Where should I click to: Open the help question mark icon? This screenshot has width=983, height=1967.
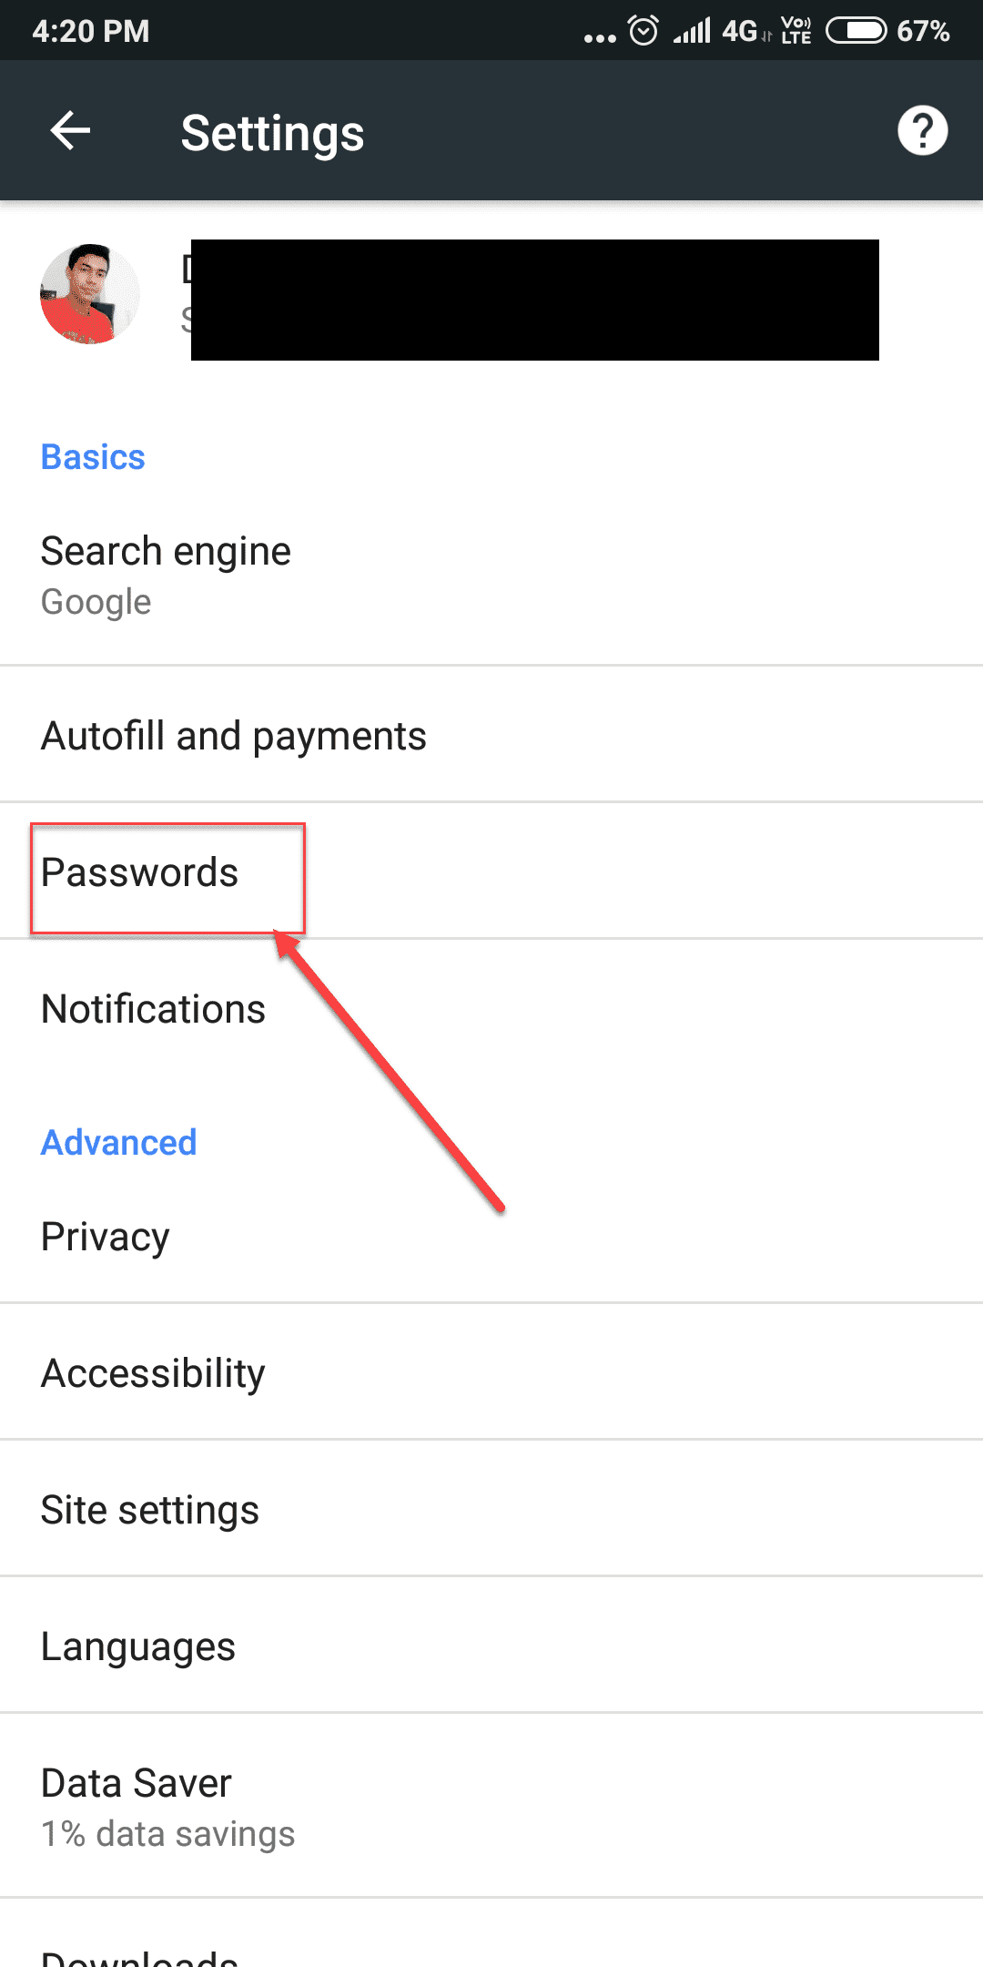(x=922, y=131)
